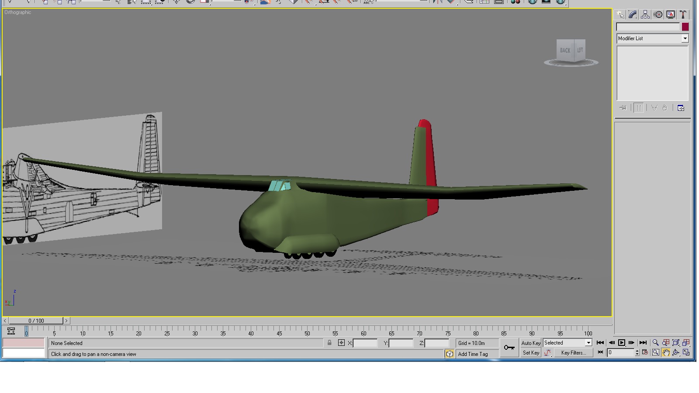Play the animation
Screen dimensions: 699x393
(622, 343)
